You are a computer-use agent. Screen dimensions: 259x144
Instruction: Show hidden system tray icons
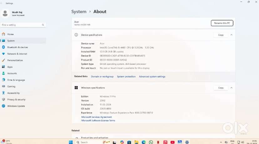(224, 142)
